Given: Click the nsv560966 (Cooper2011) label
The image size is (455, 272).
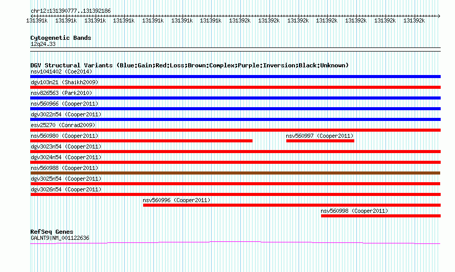Looking at the screenshot, I should (64, 104).
